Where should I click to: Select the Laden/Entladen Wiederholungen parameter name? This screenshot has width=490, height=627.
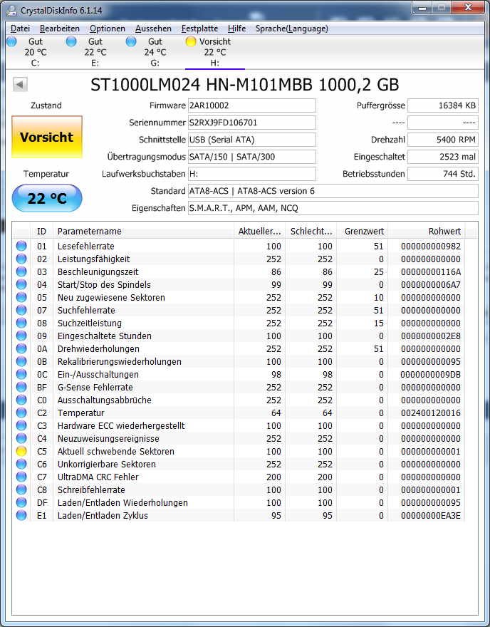pos(123,502)
